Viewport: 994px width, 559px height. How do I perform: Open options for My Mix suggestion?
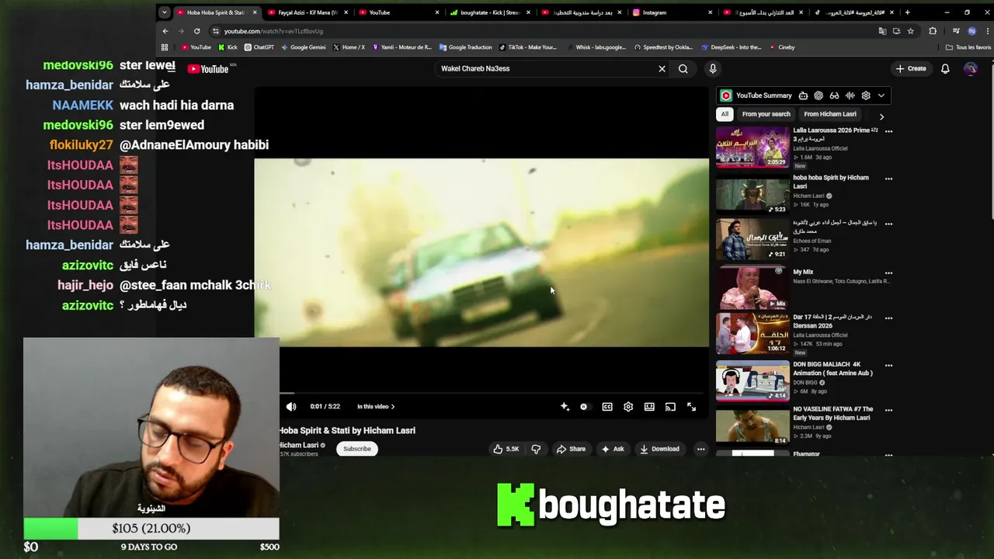pos(888,273)
